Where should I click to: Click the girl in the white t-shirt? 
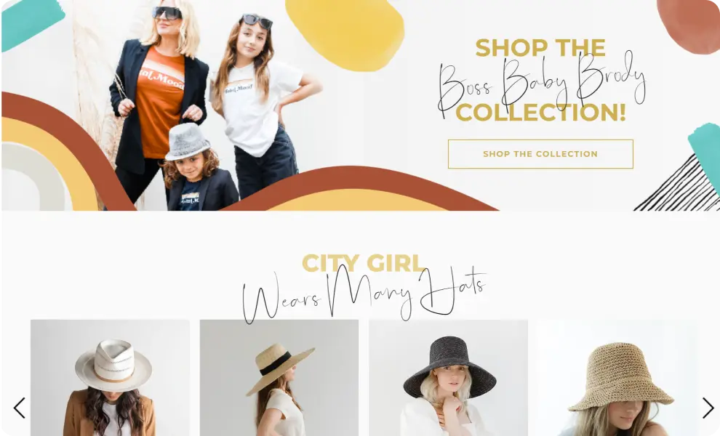262,105
